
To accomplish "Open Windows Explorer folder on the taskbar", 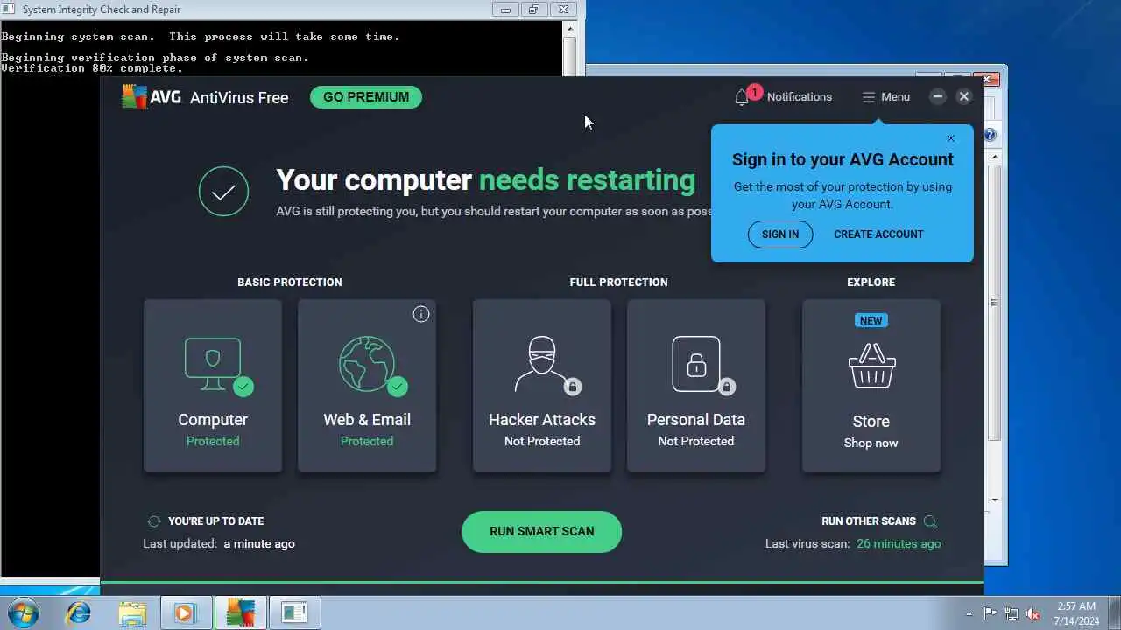I will coord(132,612).
